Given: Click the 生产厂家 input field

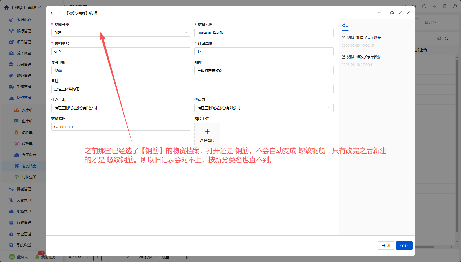Looking at the screenshot, I should pyautogui.click(x=121, y=108).
